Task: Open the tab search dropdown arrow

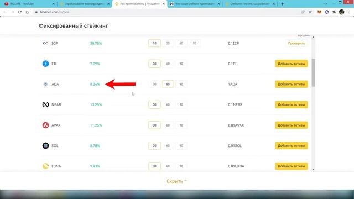Action: [x=325, y=4]
